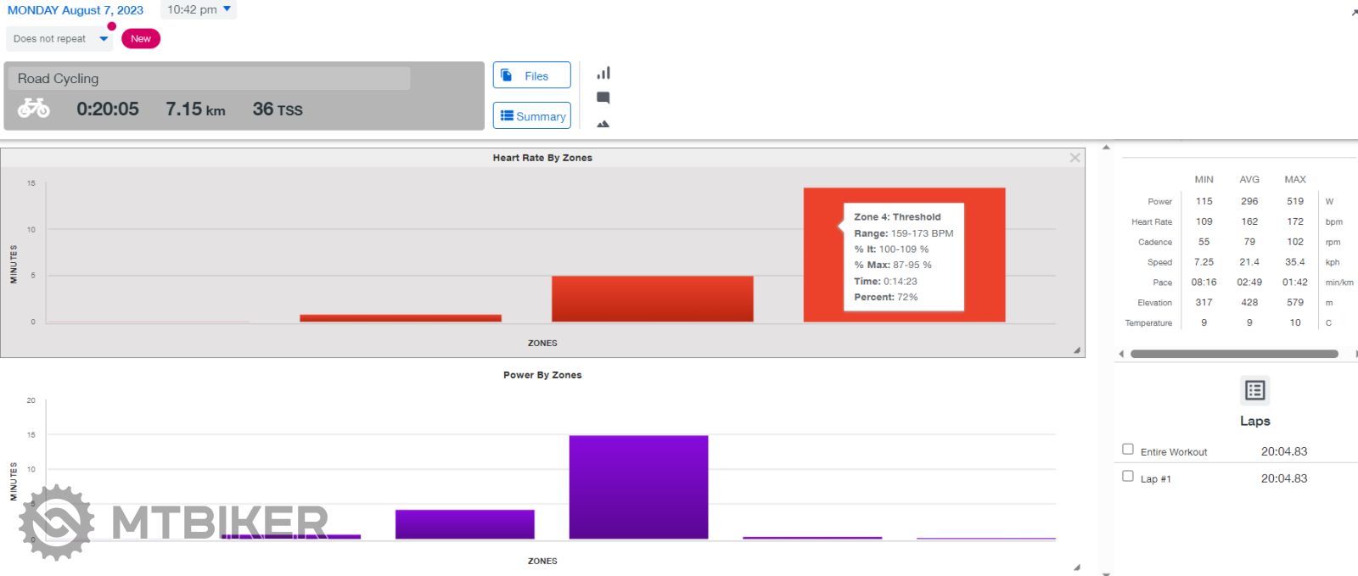Open the comments speech bubble icon

tap(603, 98)
